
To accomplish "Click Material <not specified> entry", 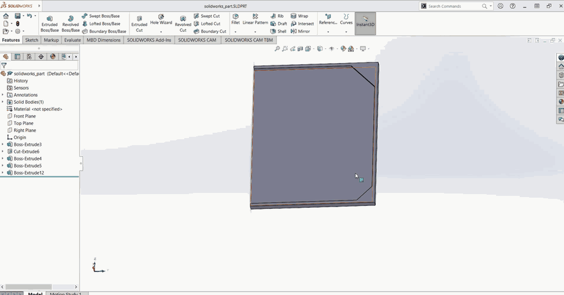I will tap(38, 109).
